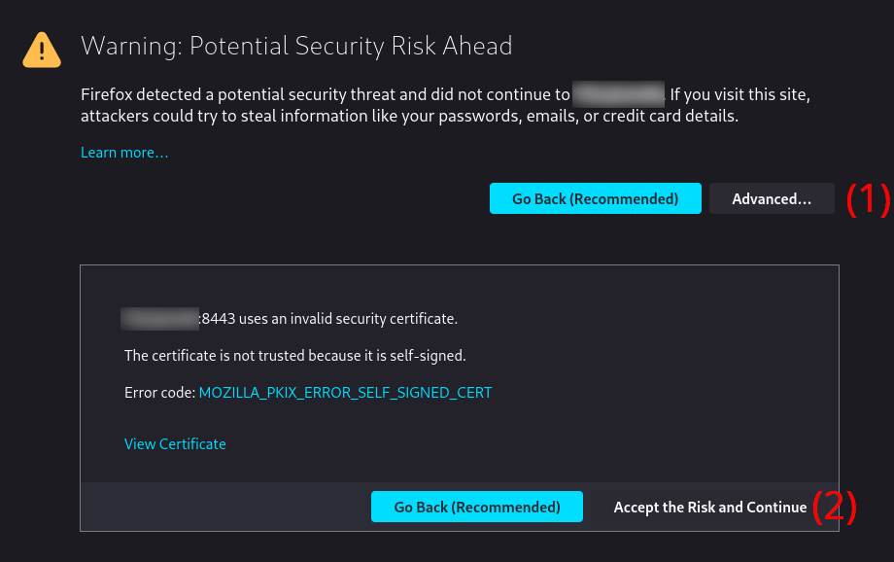This screenshot has height=562, width=894.
Task: Click the MOZILLA_PKIX_ERROR_SELF_SIGNED_CERT error code link
Action: point(345,393)
